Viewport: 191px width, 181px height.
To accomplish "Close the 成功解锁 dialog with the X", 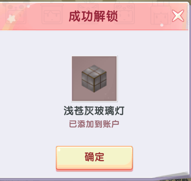I will [x=178, y=16].
